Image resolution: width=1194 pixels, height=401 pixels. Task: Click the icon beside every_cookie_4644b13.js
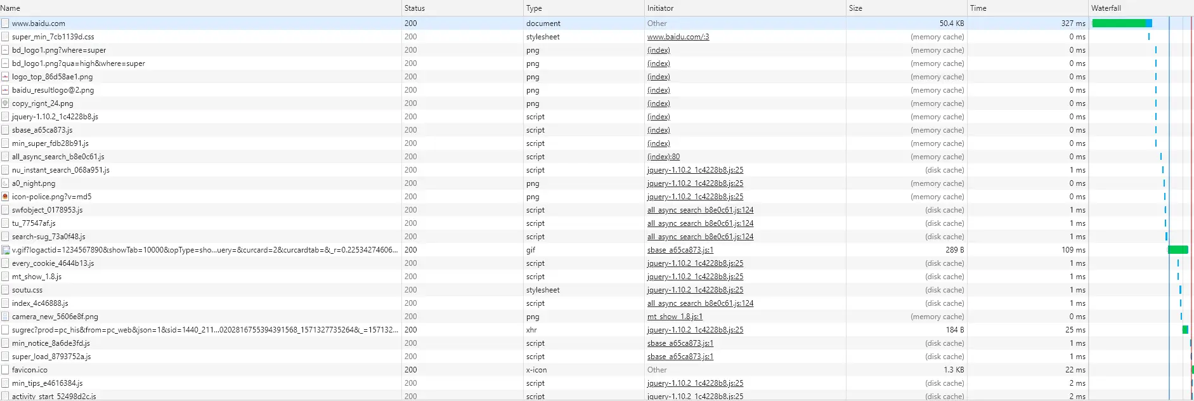click(5, 263)
